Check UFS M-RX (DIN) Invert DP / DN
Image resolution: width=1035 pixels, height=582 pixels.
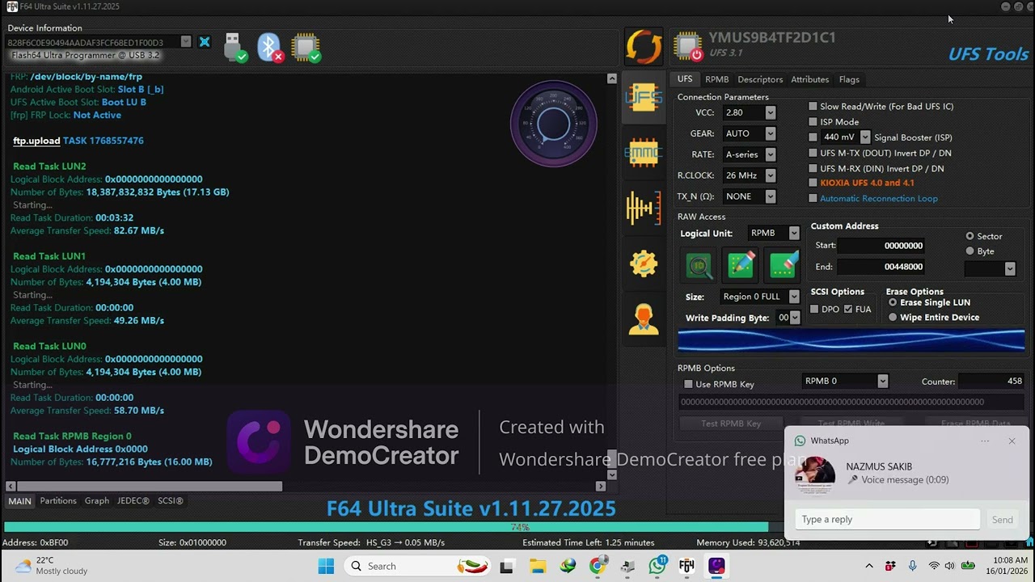pyautogui.click(x=813, y=168)
